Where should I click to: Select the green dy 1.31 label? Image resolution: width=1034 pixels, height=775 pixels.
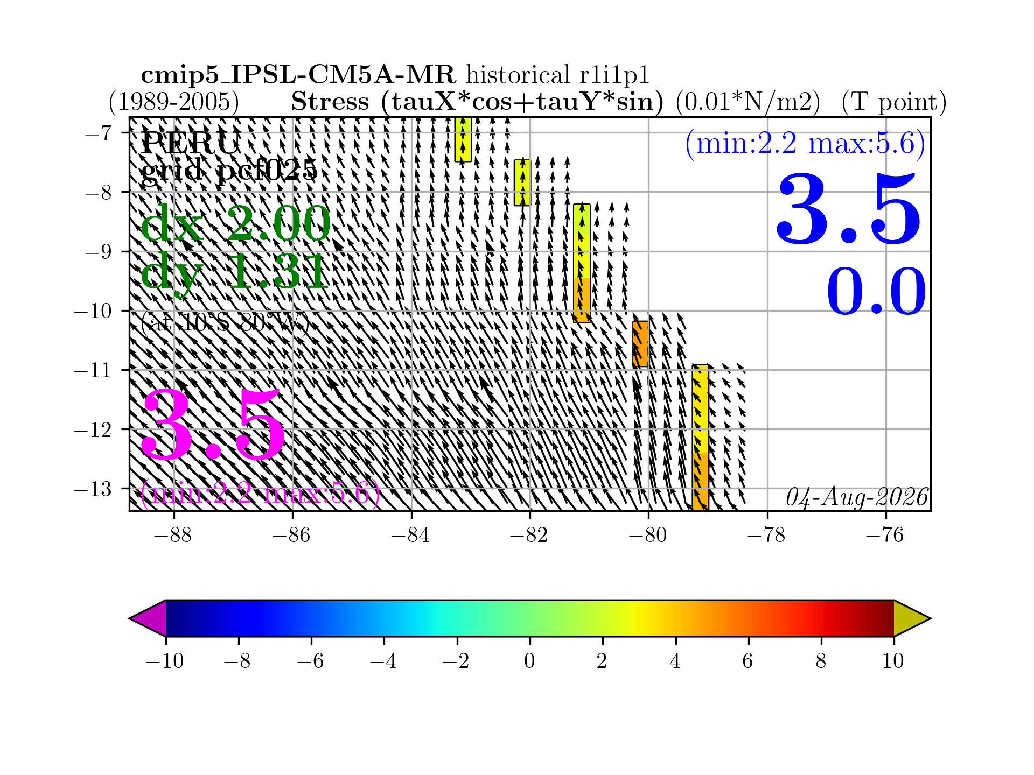[234, 273]
